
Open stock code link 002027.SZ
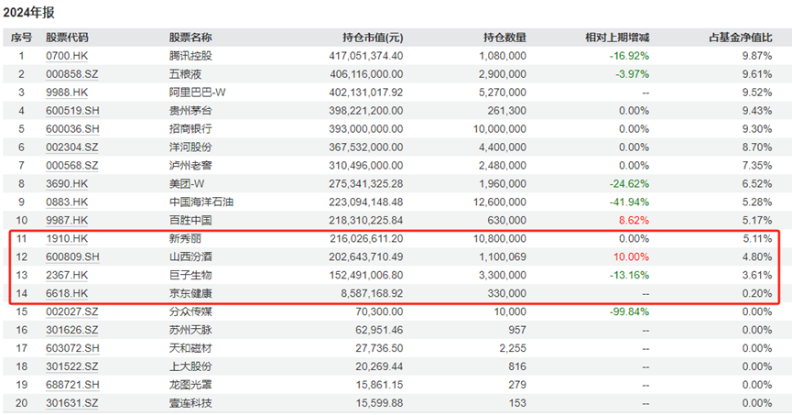(x=72, y=311)
